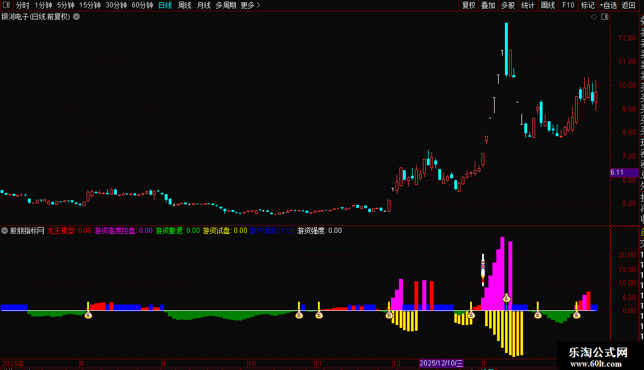Select the 1分钟 period tab

[43, 5]
